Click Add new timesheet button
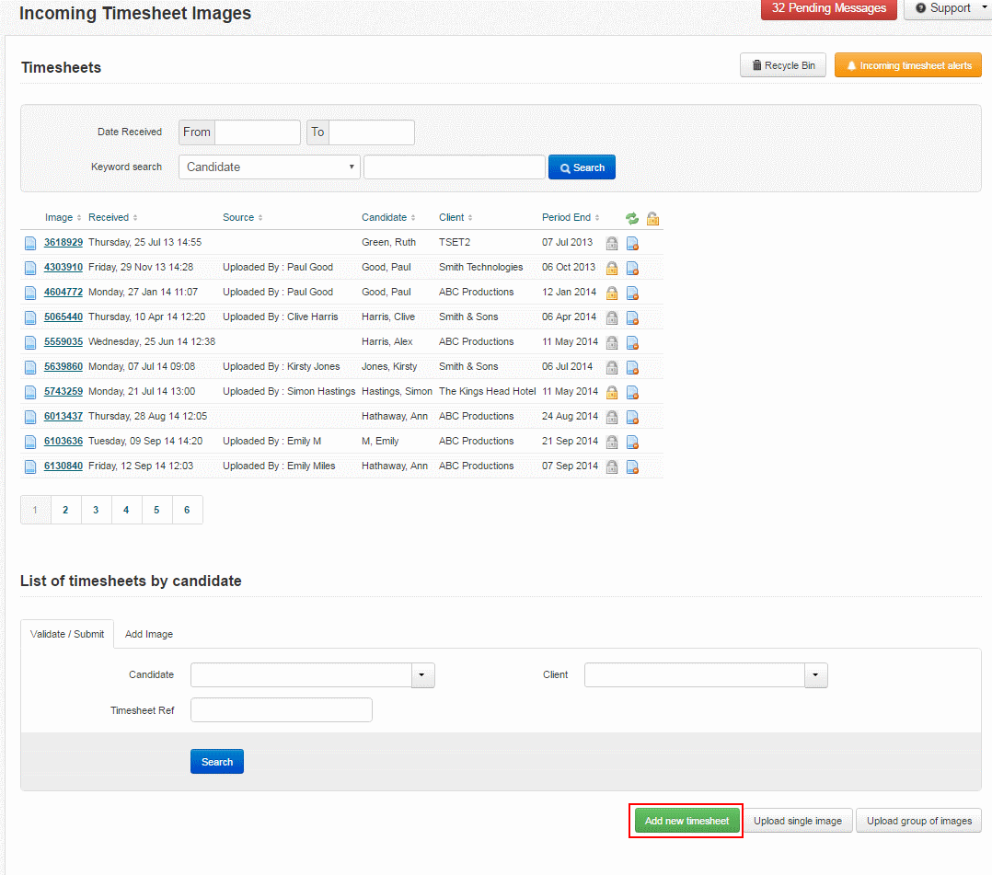The height and width of the screenshot is (875, 992). point(686,821)
